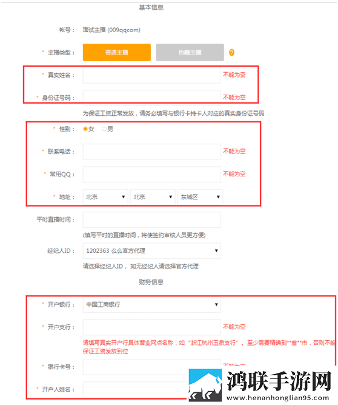The image size is (338, 405).
Task: Click the account text 面试主播 (009qqcom)
Action: point(111,30)
